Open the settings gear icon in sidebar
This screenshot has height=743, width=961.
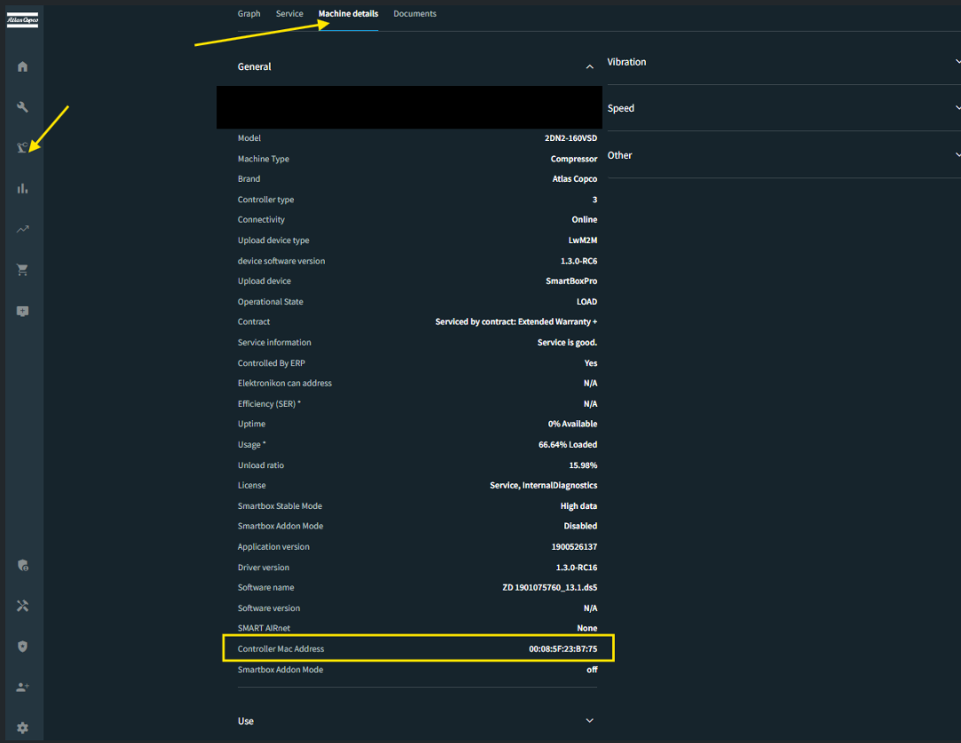click(x=23, y=728)
